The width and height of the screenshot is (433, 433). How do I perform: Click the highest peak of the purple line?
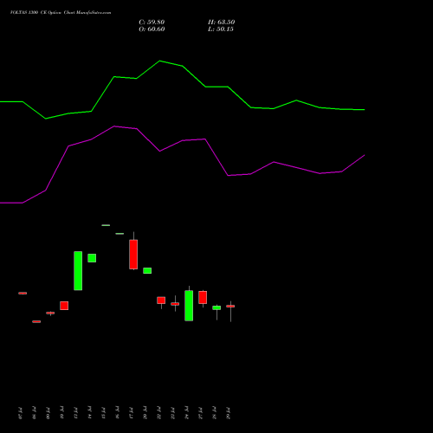pos(114,126)
